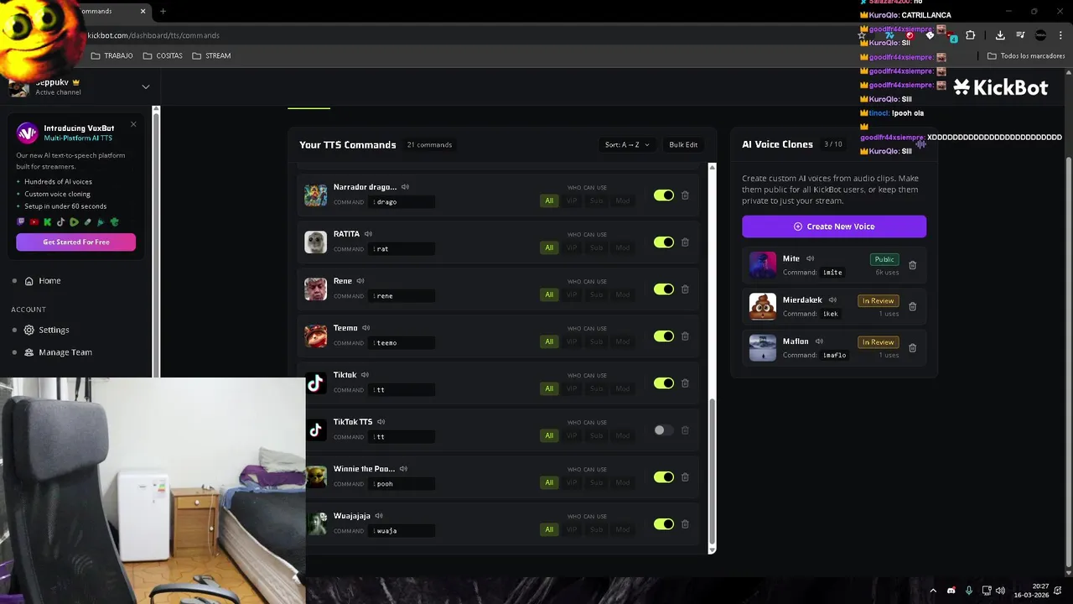Preview the Winnie the Poo voice speaker icon
This screenshot has height=604, width=1073.
pyautogui.click(x=403, y=469)
